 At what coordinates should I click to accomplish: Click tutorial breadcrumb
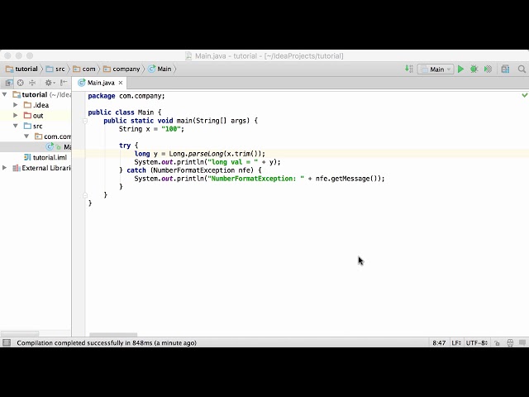coord(22,69)
